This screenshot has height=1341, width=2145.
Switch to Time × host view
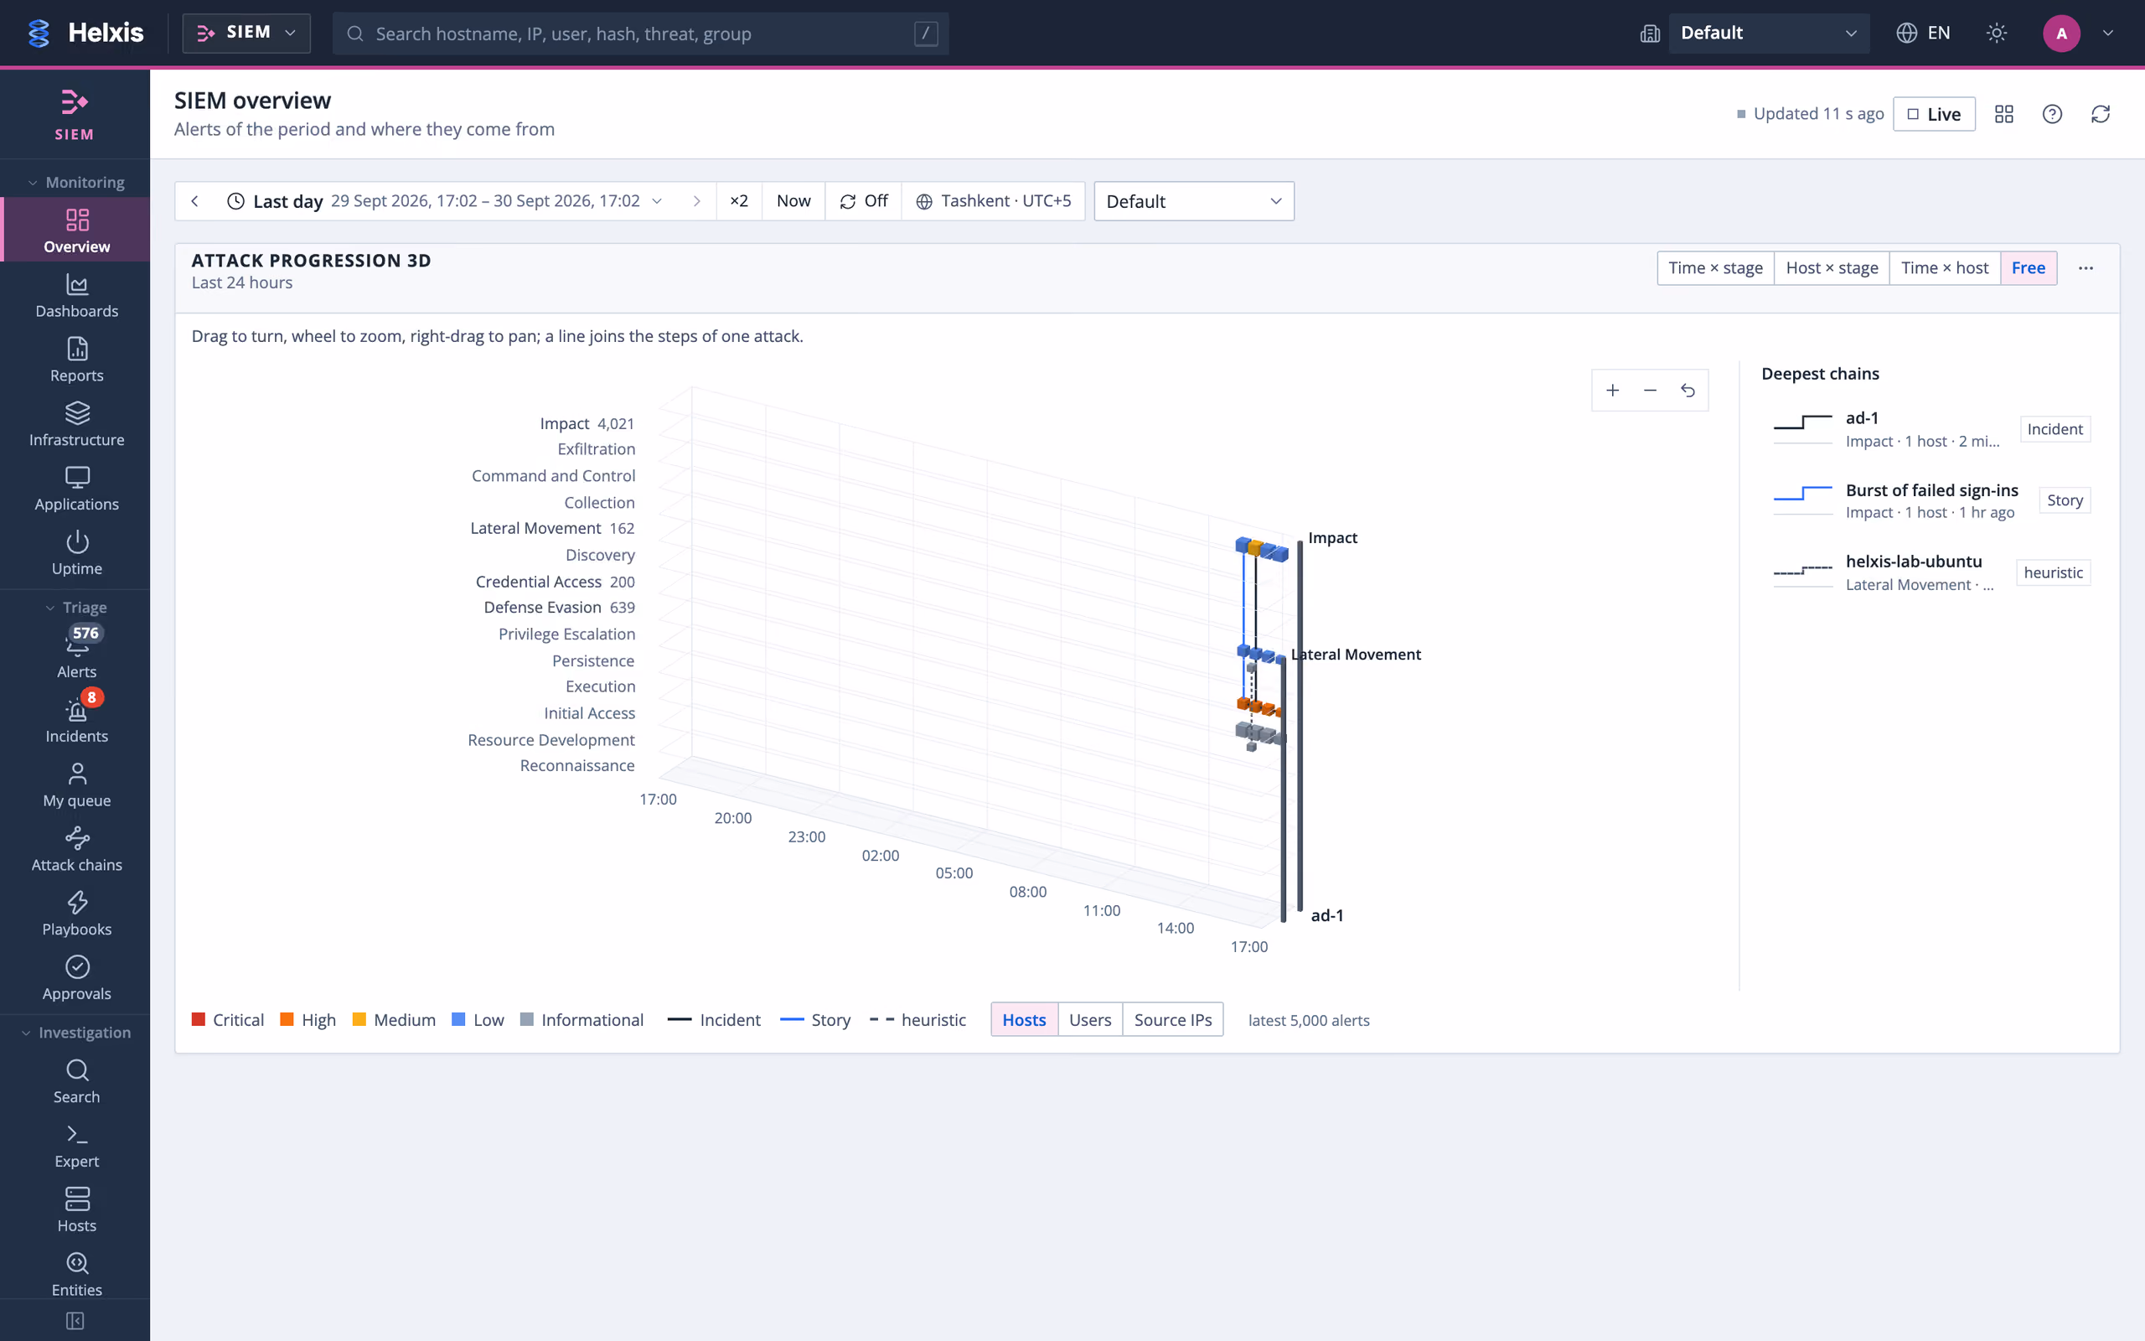pyautogui.click(x=1945, y=268)
